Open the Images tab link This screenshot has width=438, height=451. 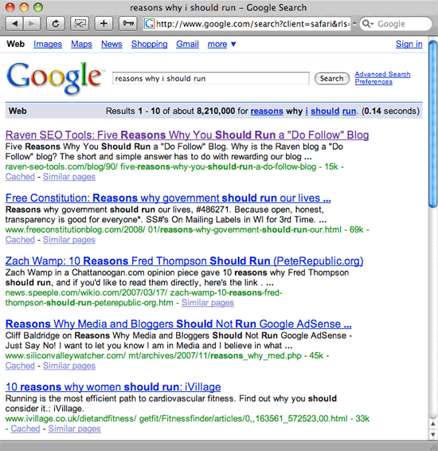pyautogui.click(x=48, y=44)
